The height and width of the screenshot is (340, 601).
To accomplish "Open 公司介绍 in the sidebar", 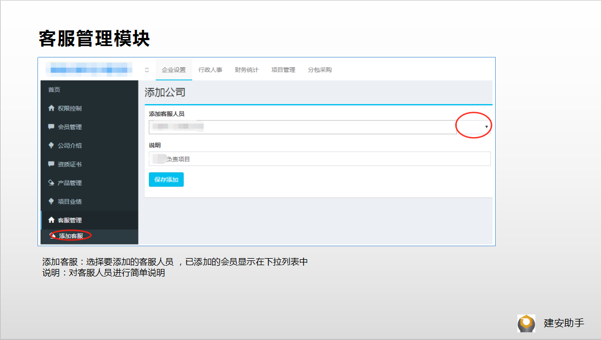I will pyautogui.click(x=89, y=145).
